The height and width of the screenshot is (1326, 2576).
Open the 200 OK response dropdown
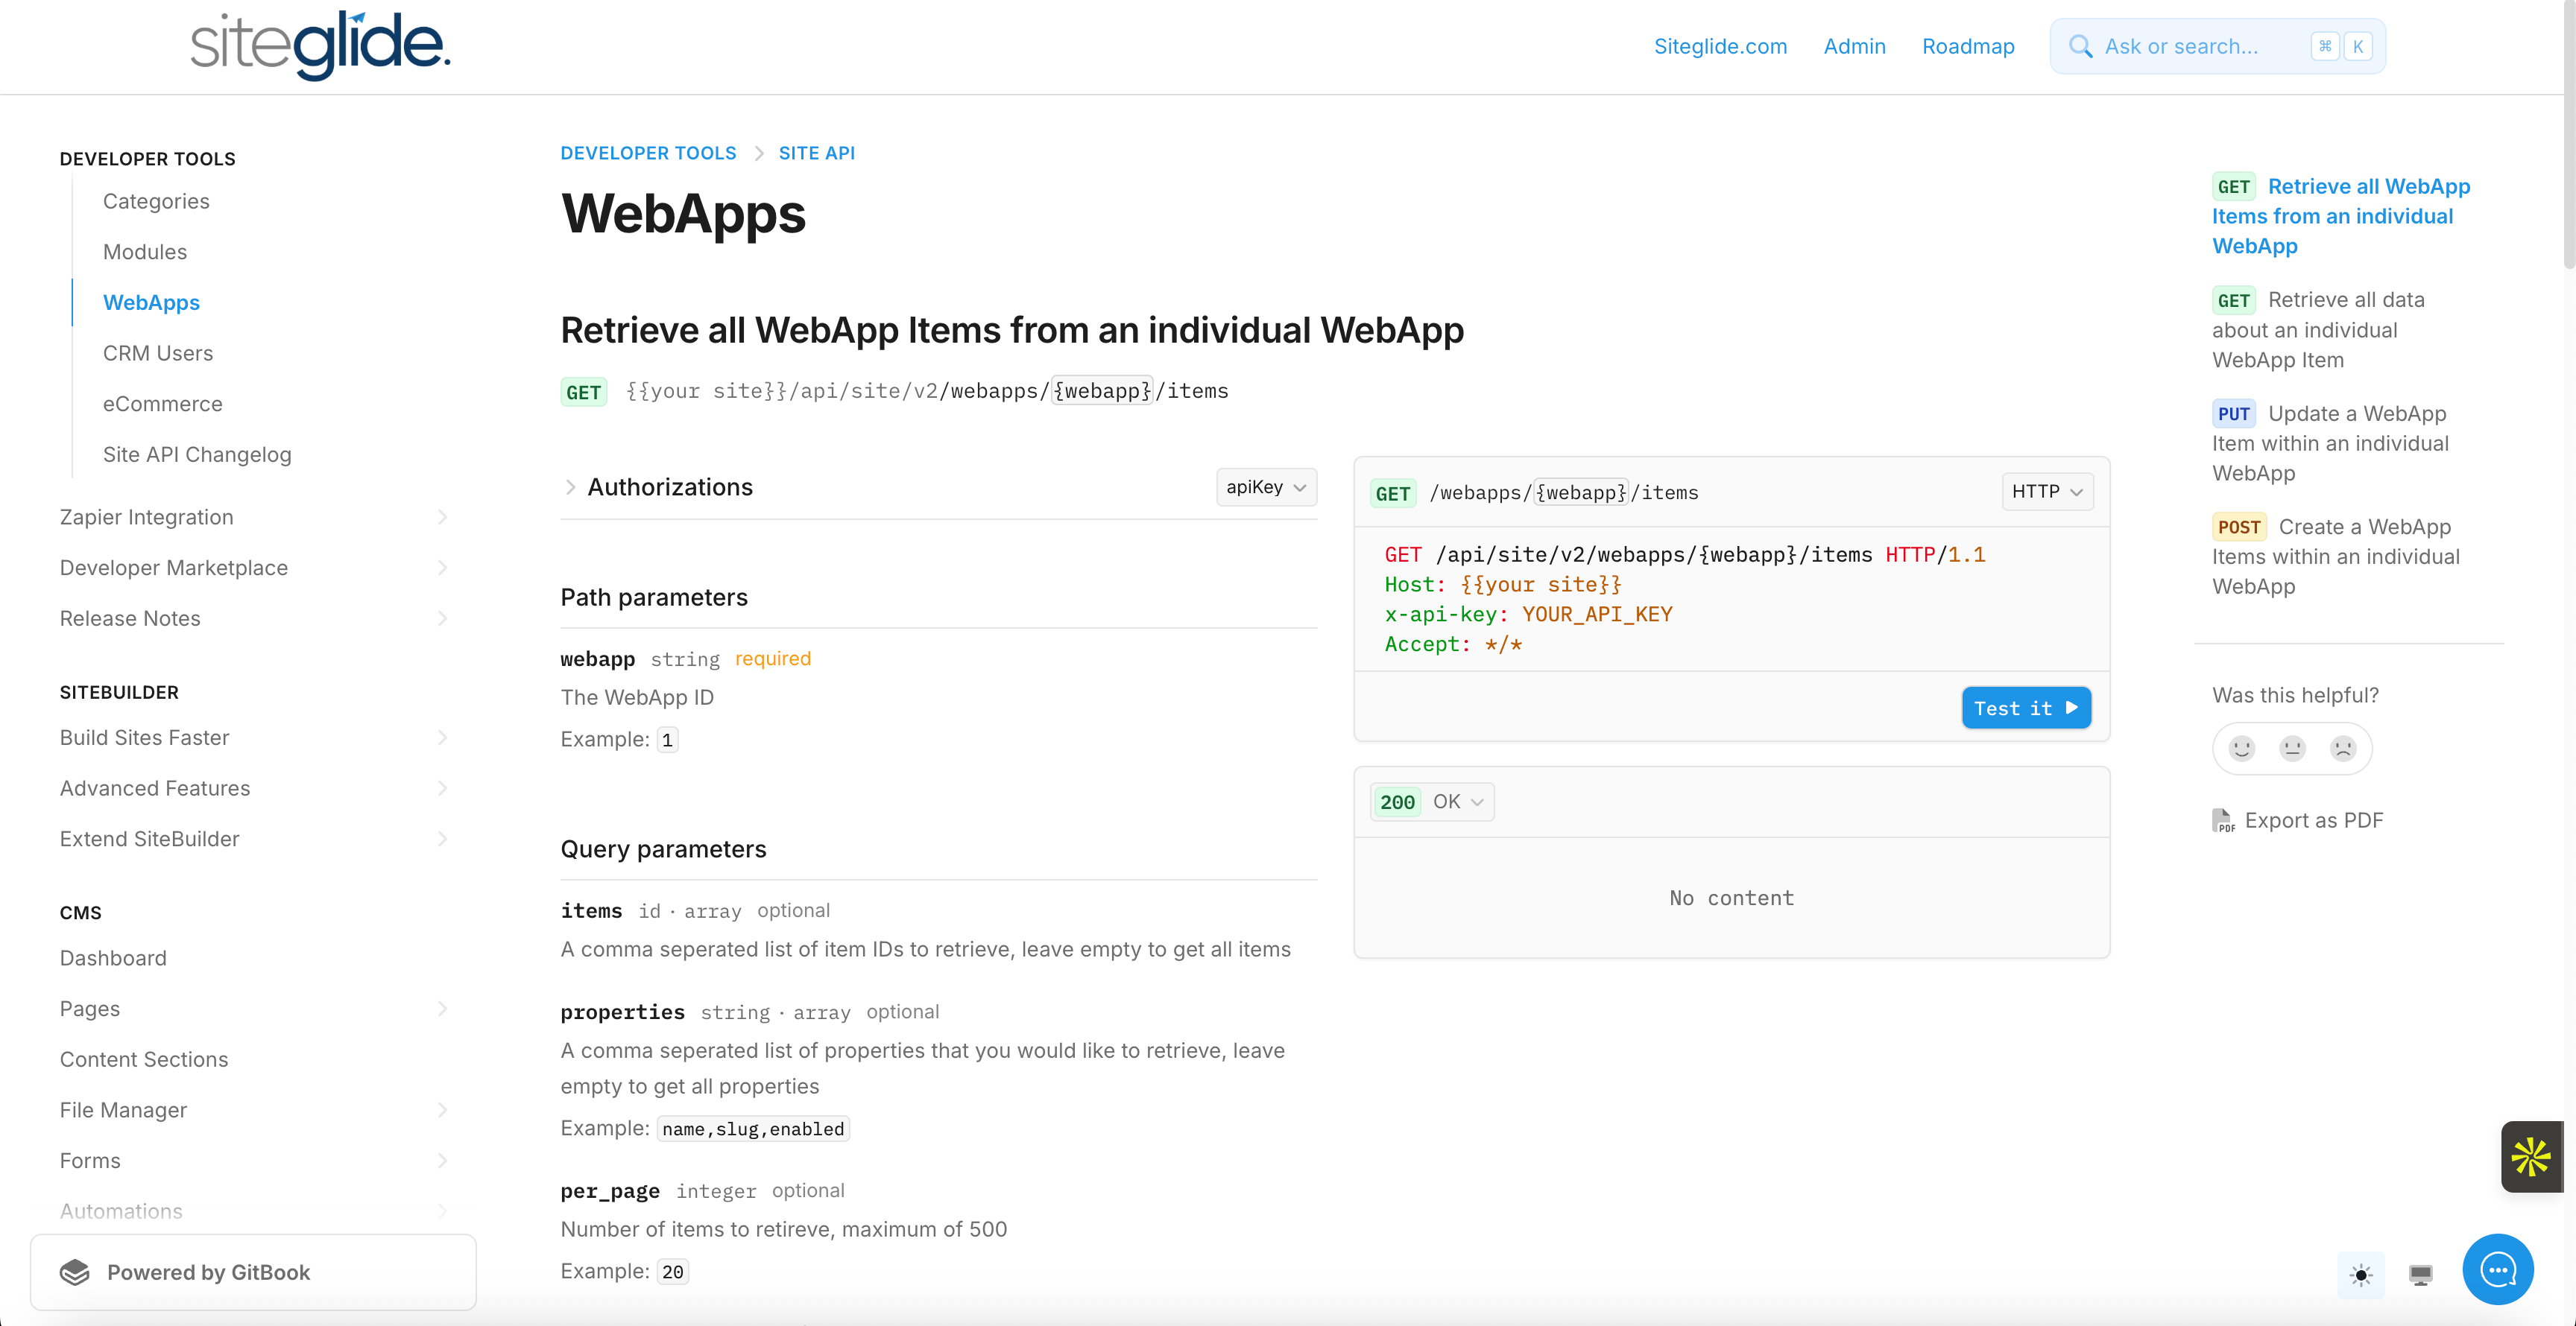1432,802
